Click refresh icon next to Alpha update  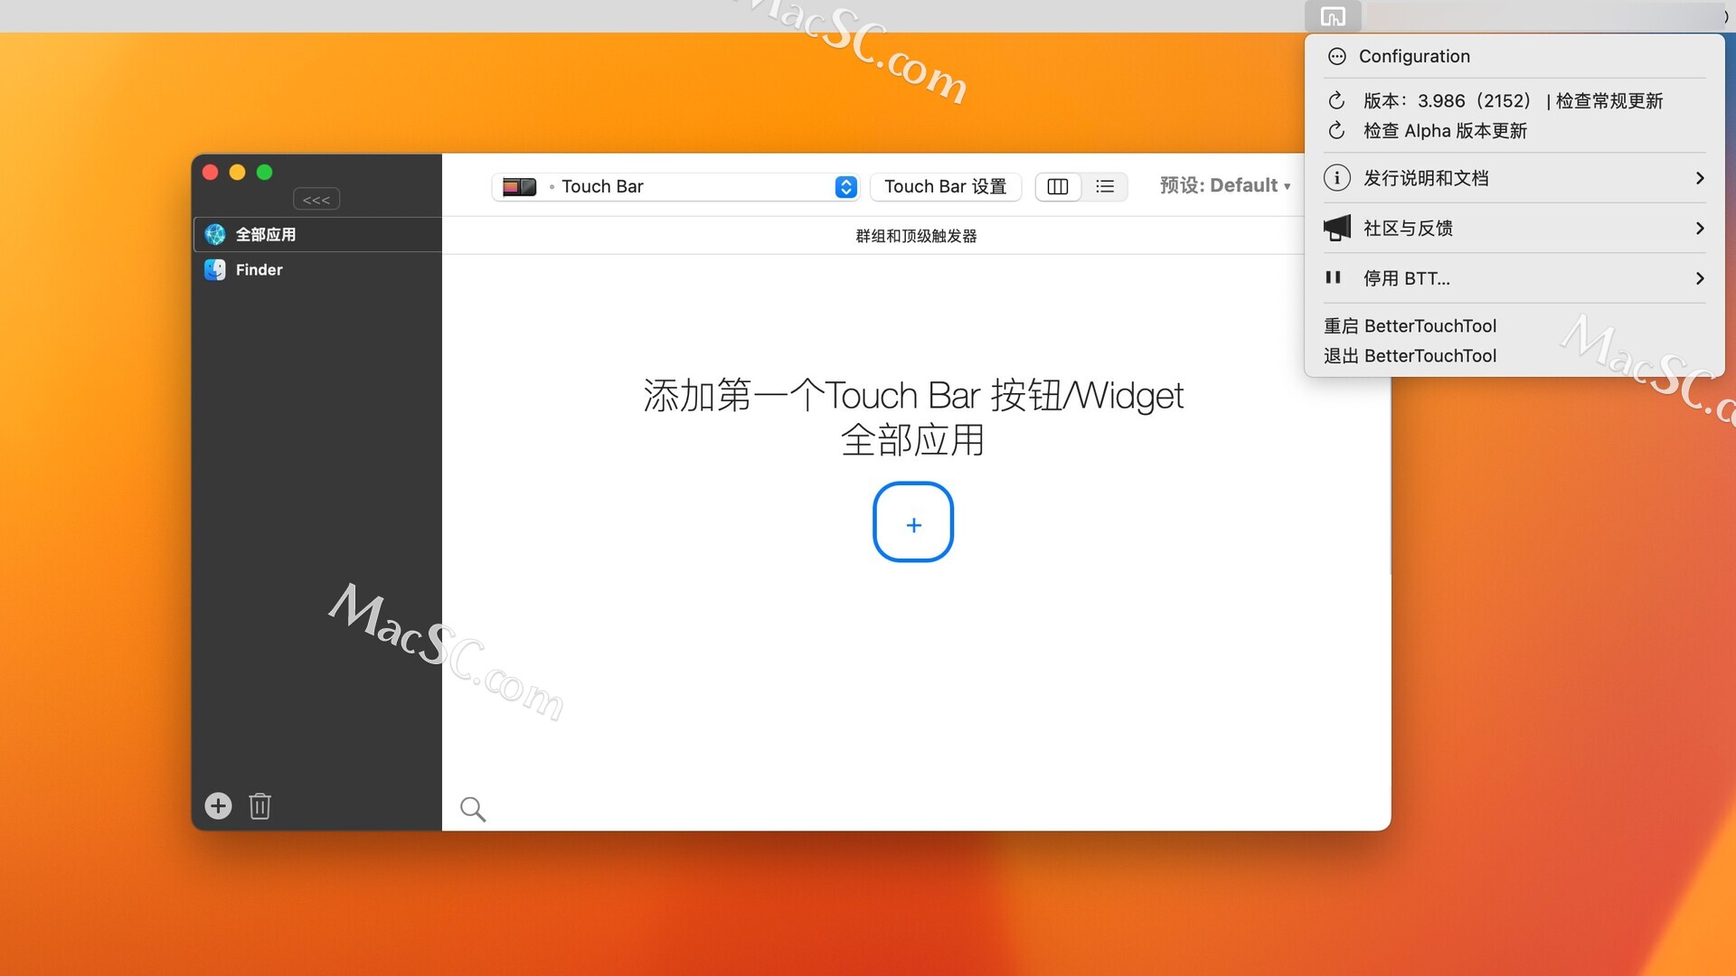point(1336,131)
